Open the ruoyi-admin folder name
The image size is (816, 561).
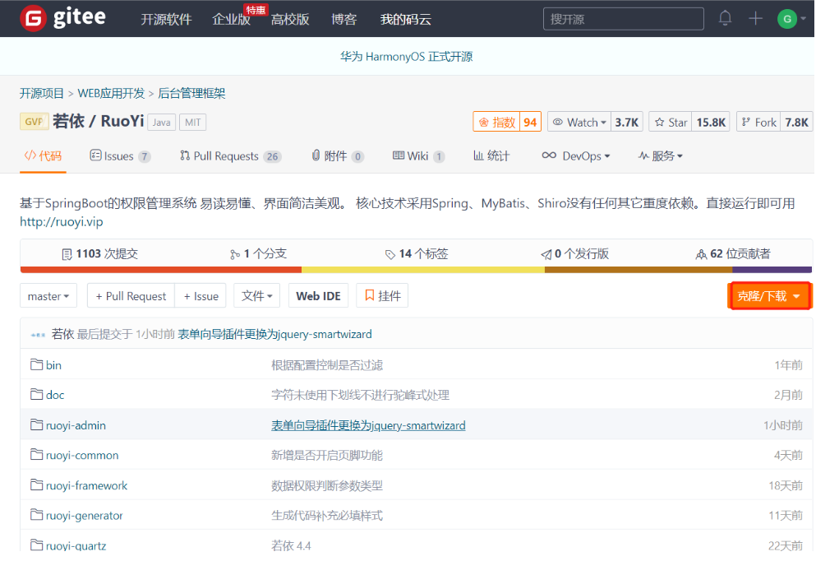coord(76,425)
